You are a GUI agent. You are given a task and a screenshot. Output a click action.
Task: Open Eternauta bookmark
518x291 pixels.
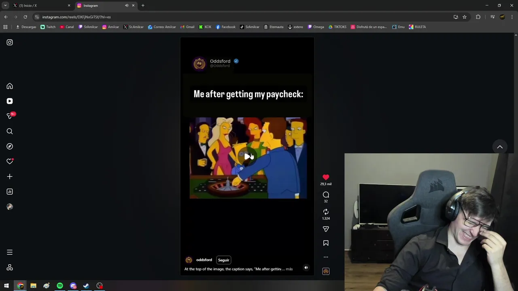tap(274, 27)
